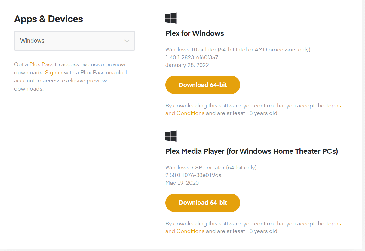Image resolution: width=365 pixels, height=251 pixels.
Task: Open Terms and Conditions under Plex for Windows
Action: [185, 113]
